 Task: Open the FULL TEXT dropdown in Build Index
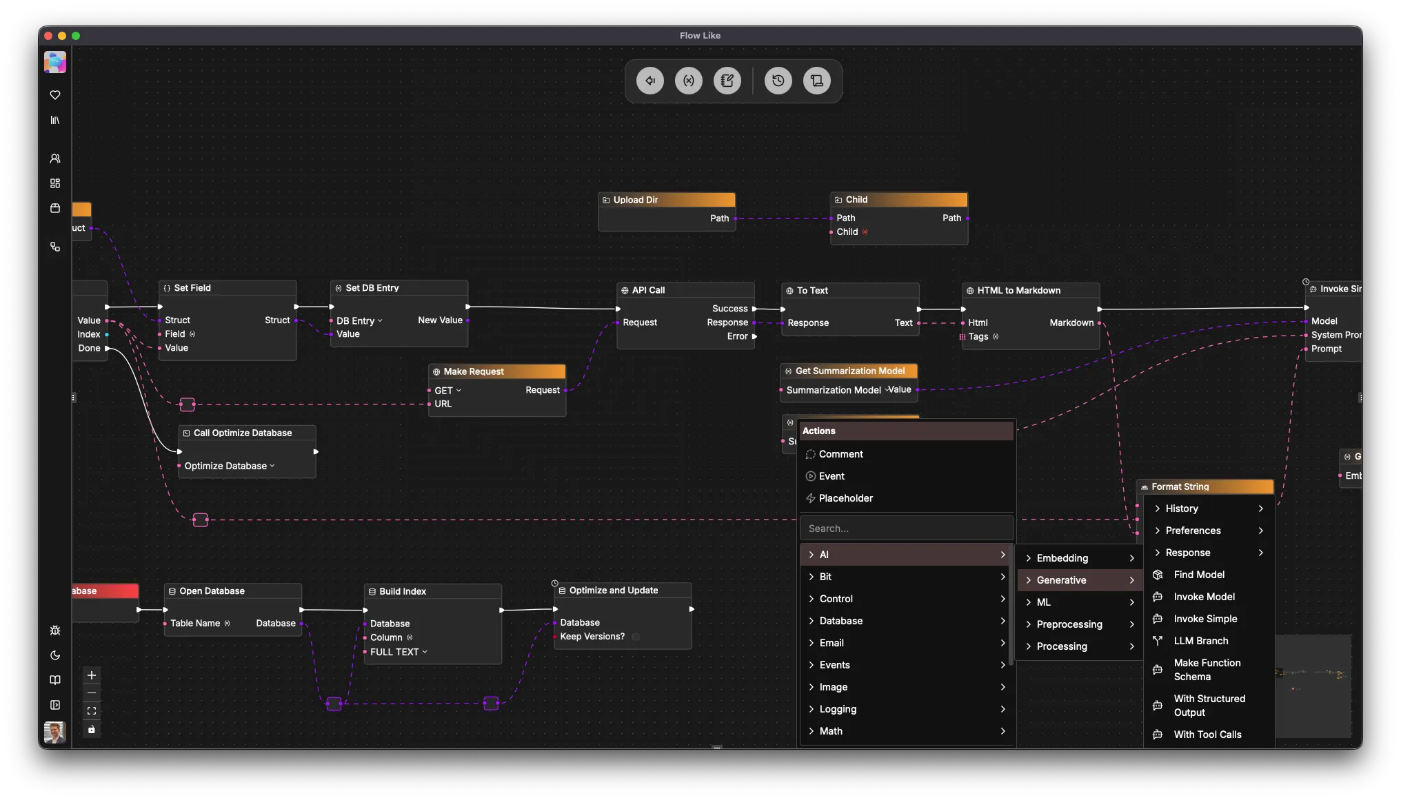pos(396,652)
